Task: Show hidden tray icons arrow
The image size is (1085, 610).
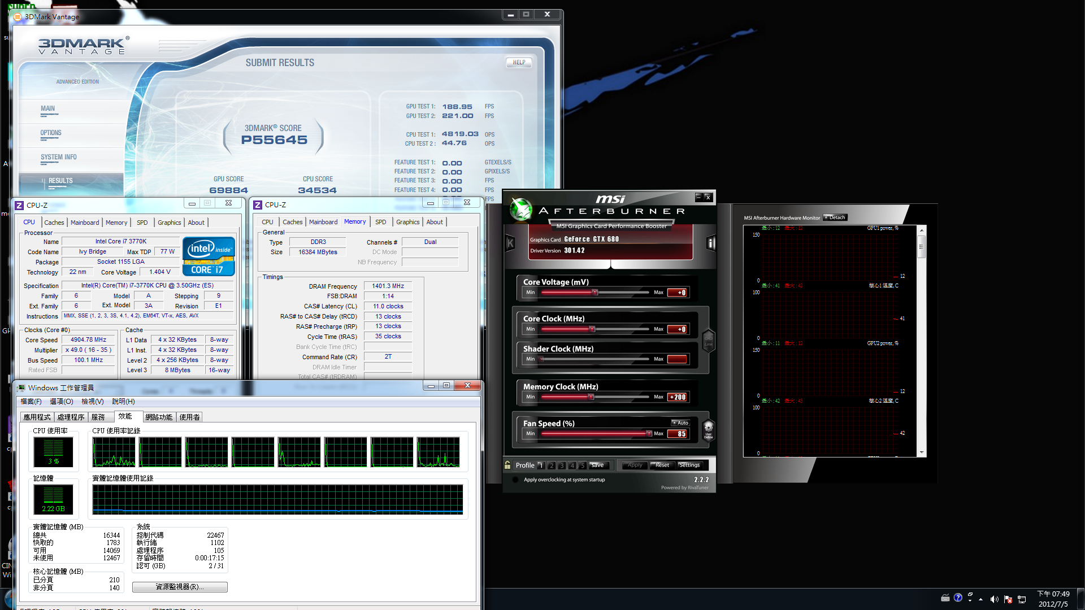Action: [980, 599]
